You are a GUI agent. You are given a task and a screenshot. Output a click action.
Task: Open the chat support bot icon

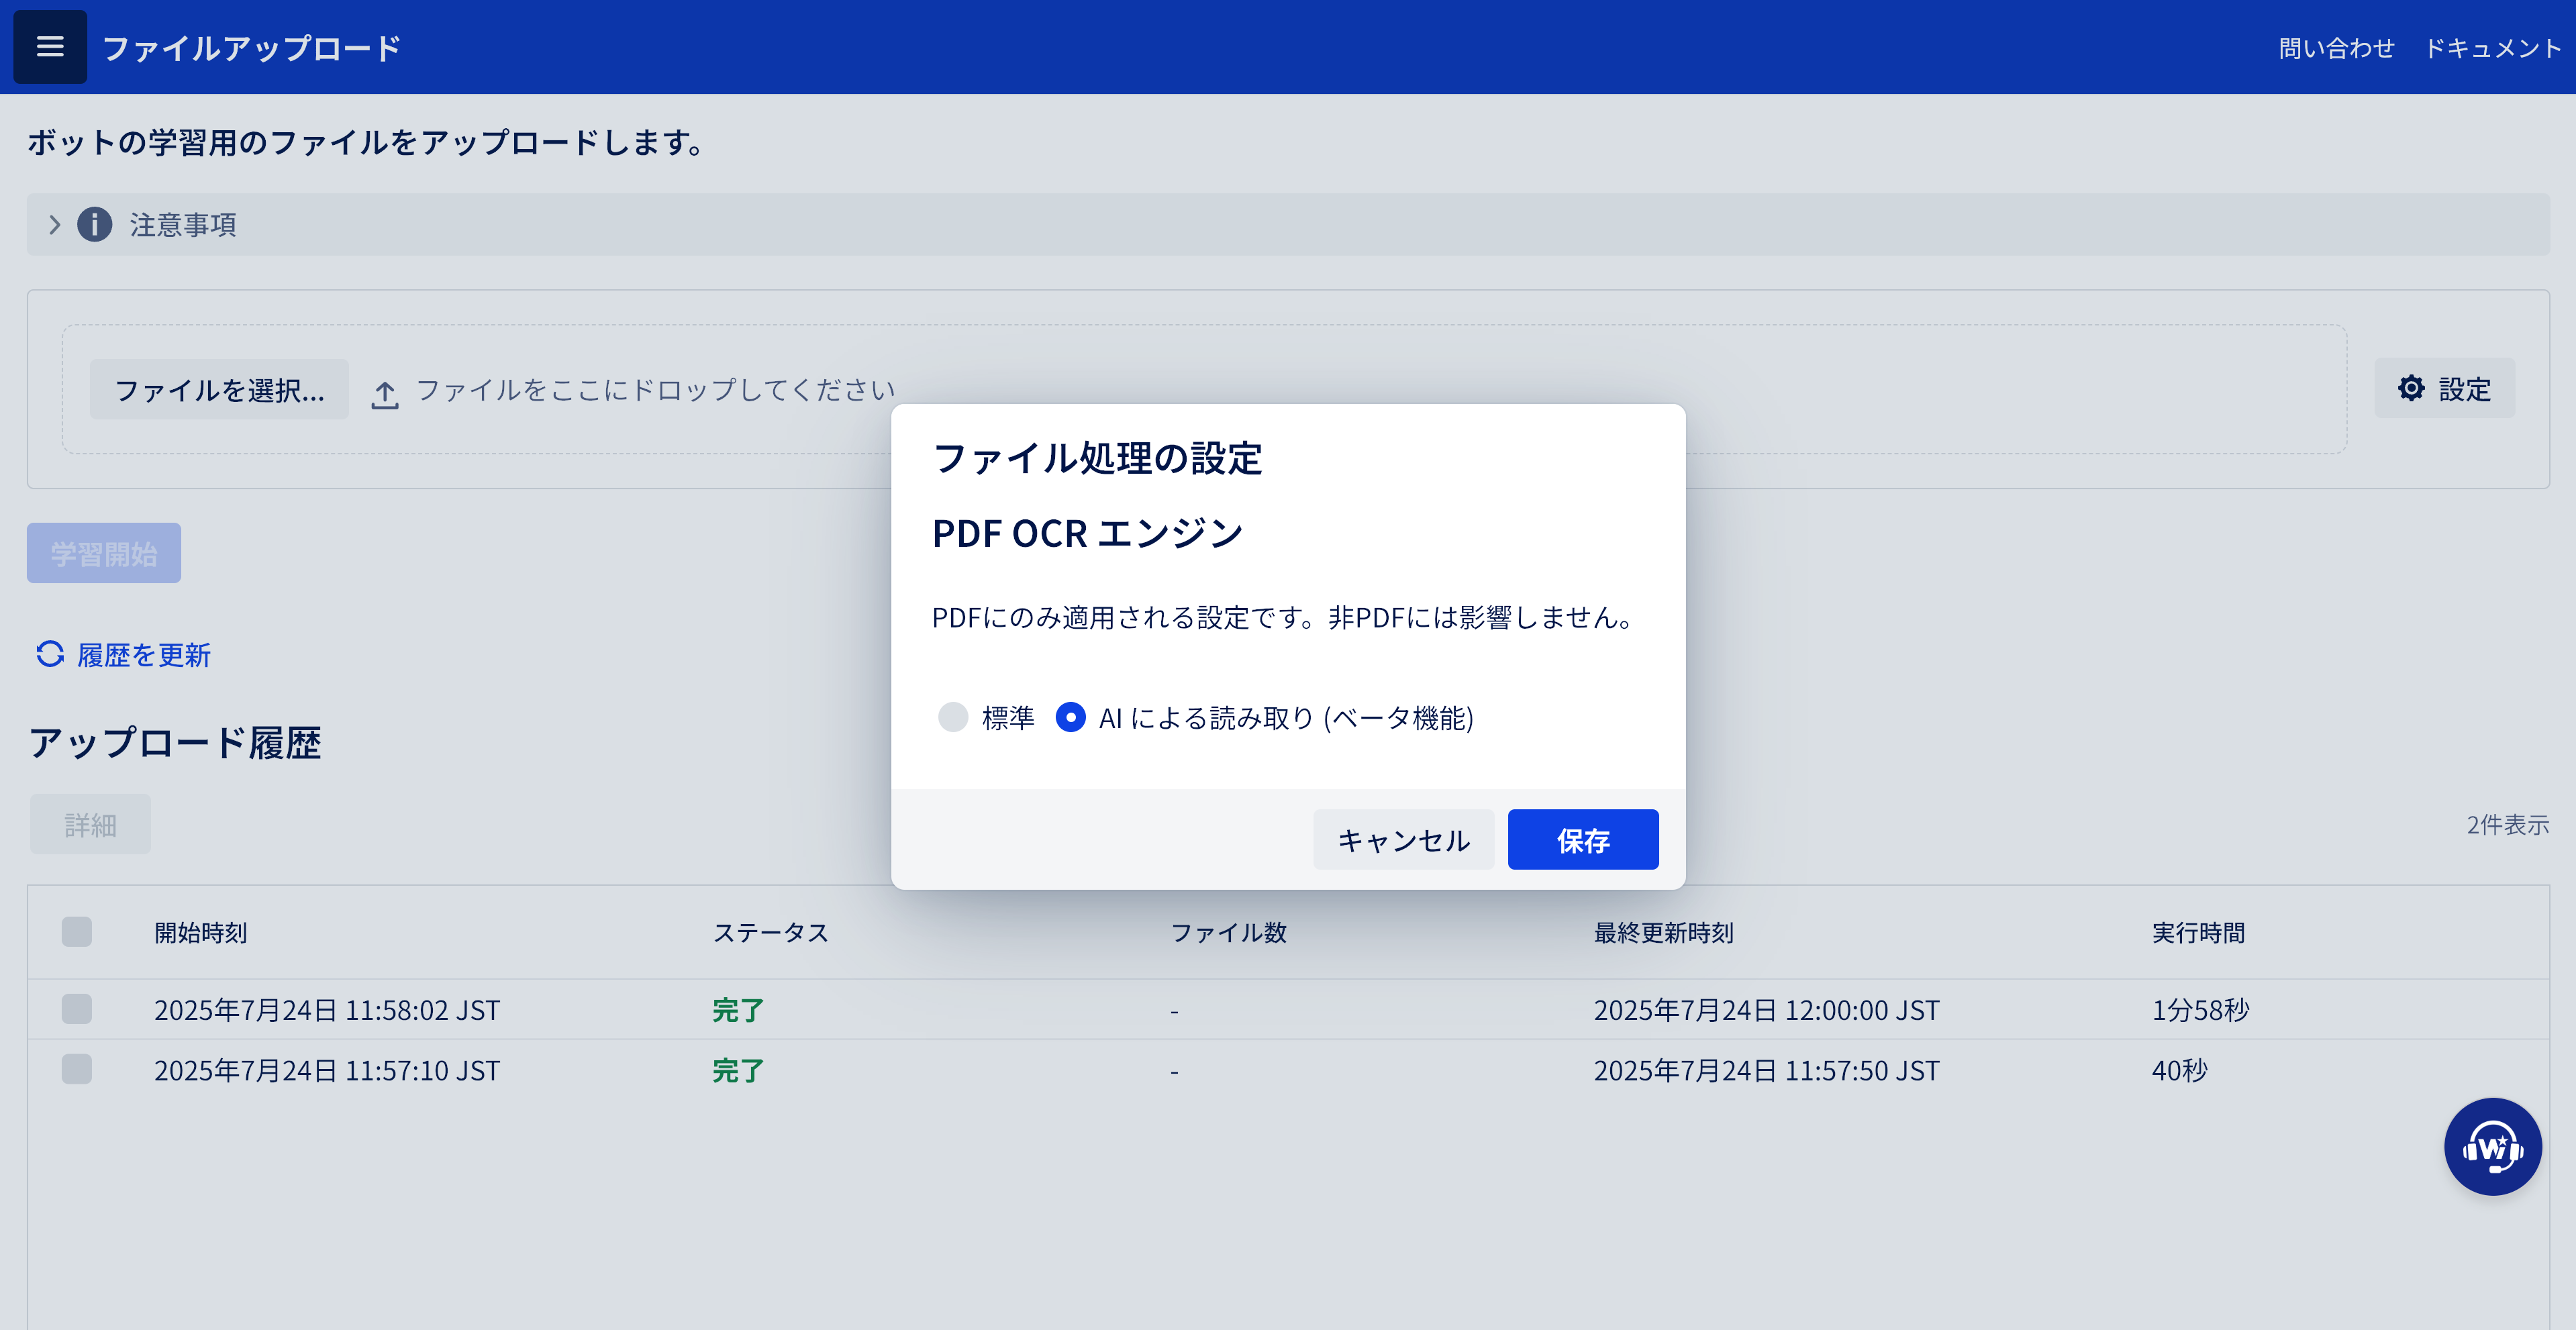coord(2492,1147)
